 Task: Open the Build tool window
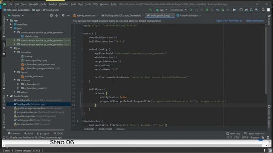tap(29, 133)
